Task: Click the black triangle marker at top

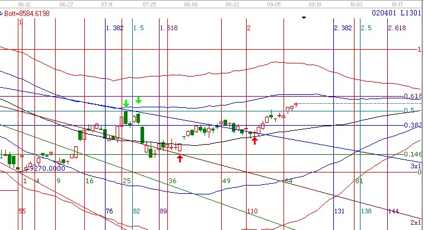Action: click(304, 18)
